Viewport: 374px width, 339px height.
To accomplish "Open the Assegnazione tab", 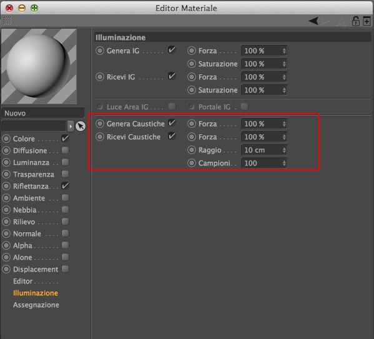I will [x=36, y=305].
